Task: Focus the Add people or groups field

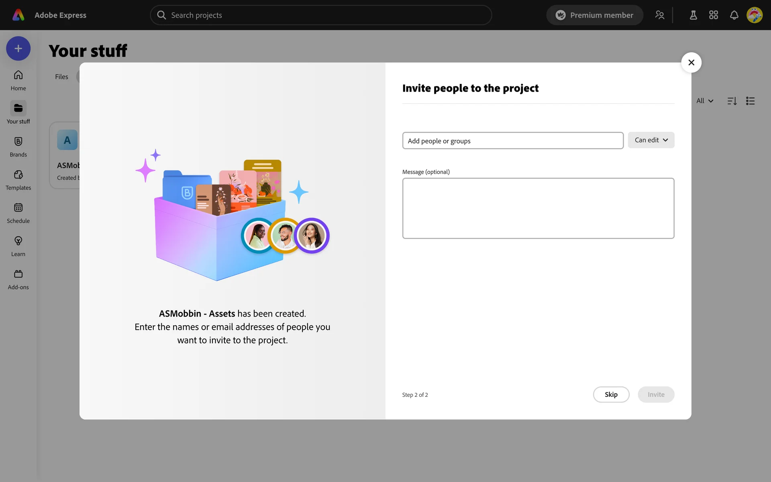Action: tap(512, 141)
